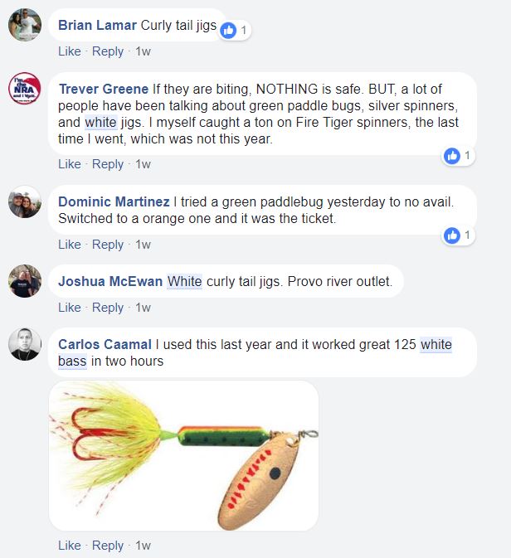Reply to Joshua McEwan's comment
The width and height of the screenshot is (511, 558).
coord(108,308)
